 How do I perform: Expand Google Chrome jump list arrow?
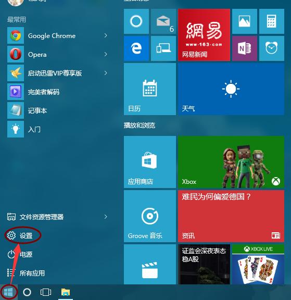[x=106, y=35]
